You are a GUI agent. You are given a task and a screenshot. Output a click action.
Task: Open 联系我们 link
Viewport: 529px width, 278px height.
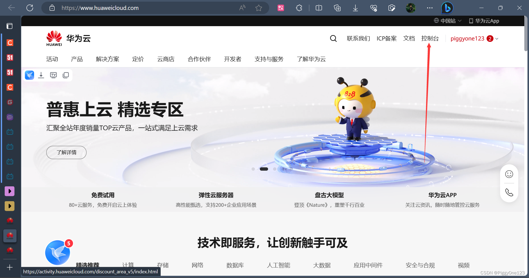click(358, 39)
